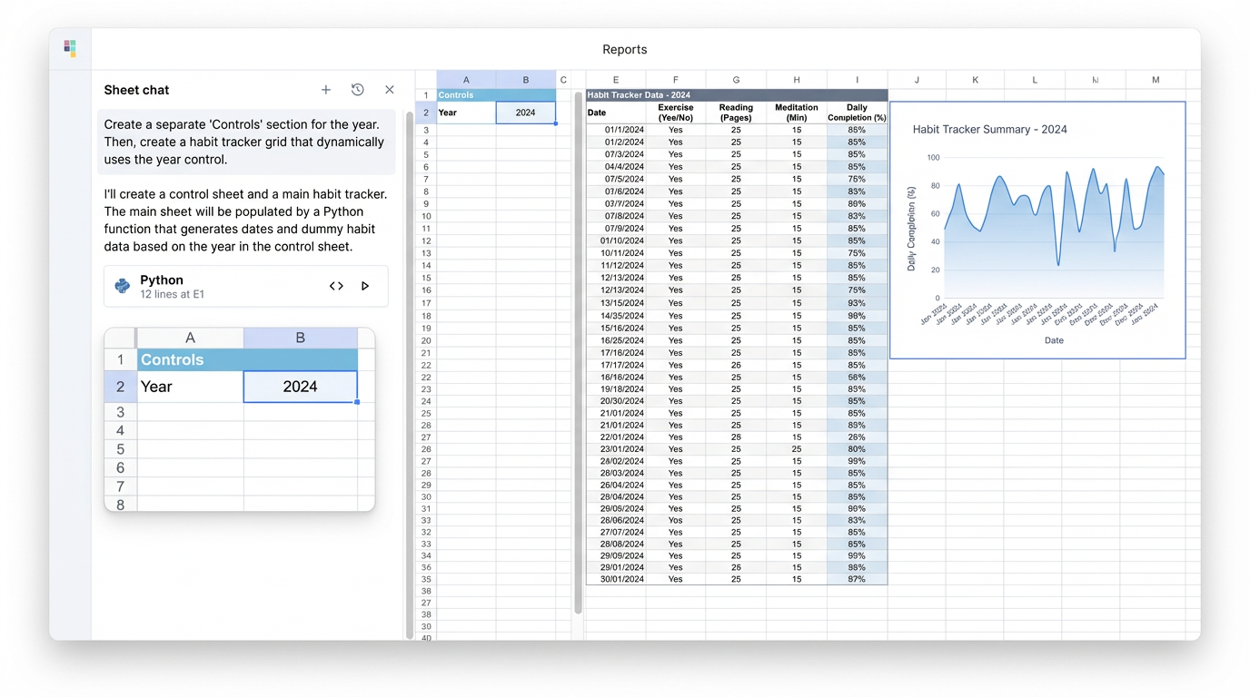Select the 2024 year cell in main grid

click(526, 113)
